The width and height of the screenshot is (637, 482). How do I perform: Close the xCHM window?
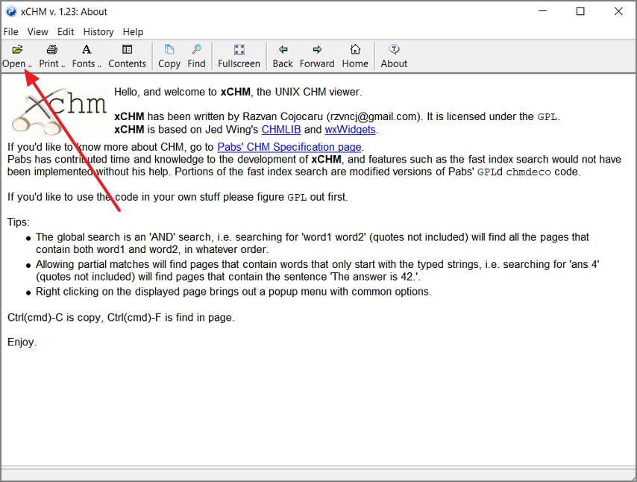pyautogui.click(x=618, y=11)
